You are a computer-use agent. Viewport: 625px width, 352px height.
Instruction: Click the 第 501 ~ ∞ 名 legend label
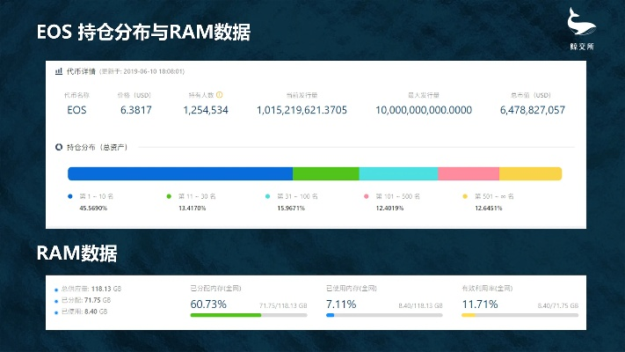pyautogui.click(x=494, y=196)
